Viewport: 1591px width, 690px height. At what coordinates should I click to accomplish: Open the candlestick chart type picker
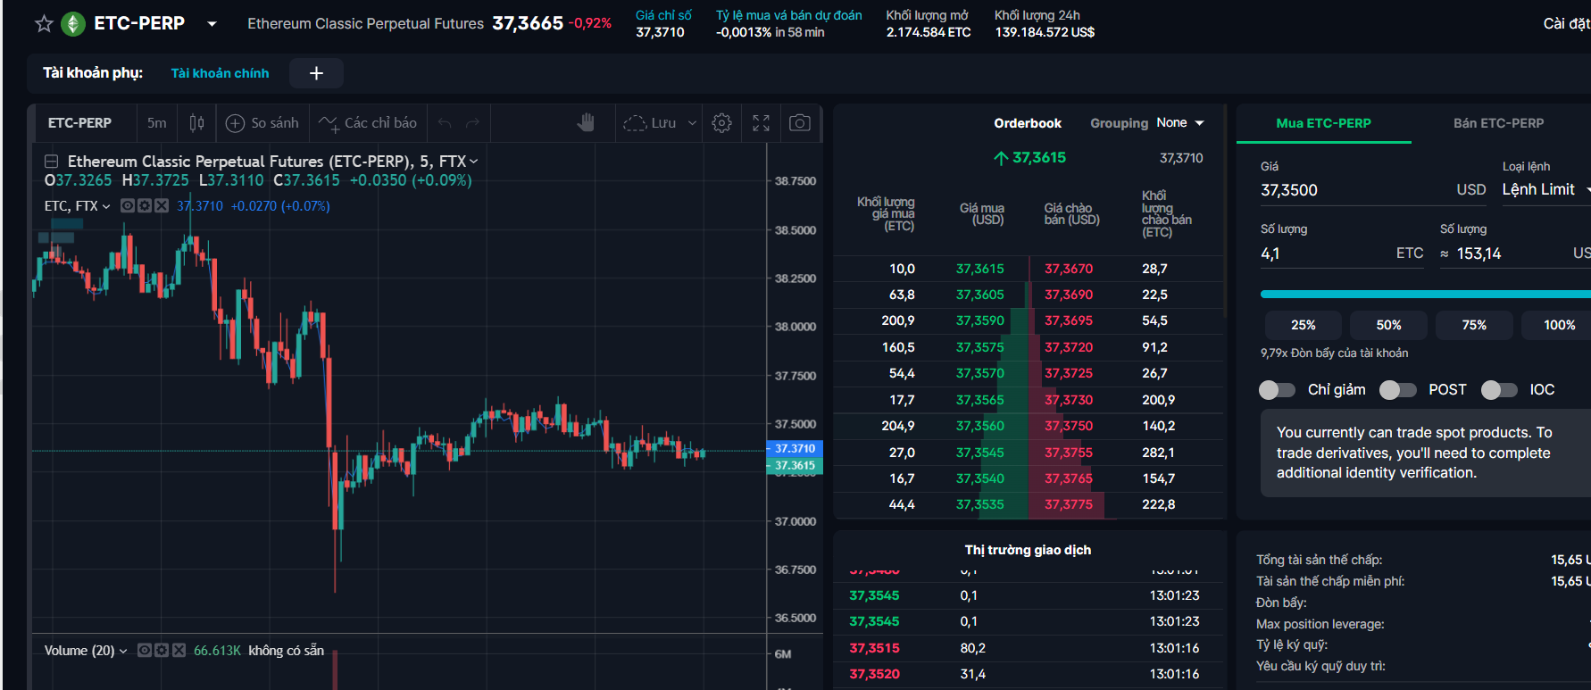pyautogui.click(x=197, y=123)
